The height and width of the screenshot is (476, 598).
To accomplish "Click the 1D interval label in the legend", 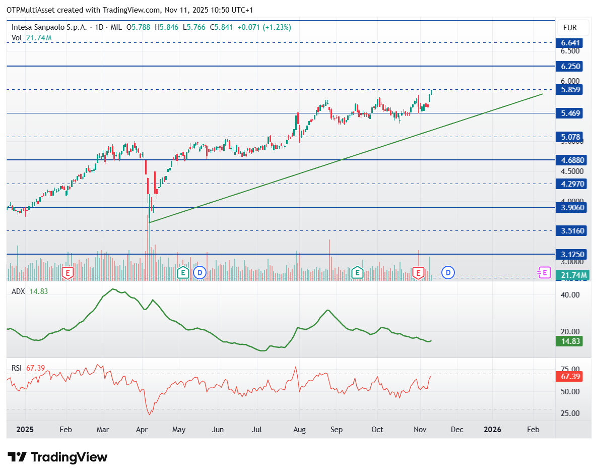I will [99, 27].
